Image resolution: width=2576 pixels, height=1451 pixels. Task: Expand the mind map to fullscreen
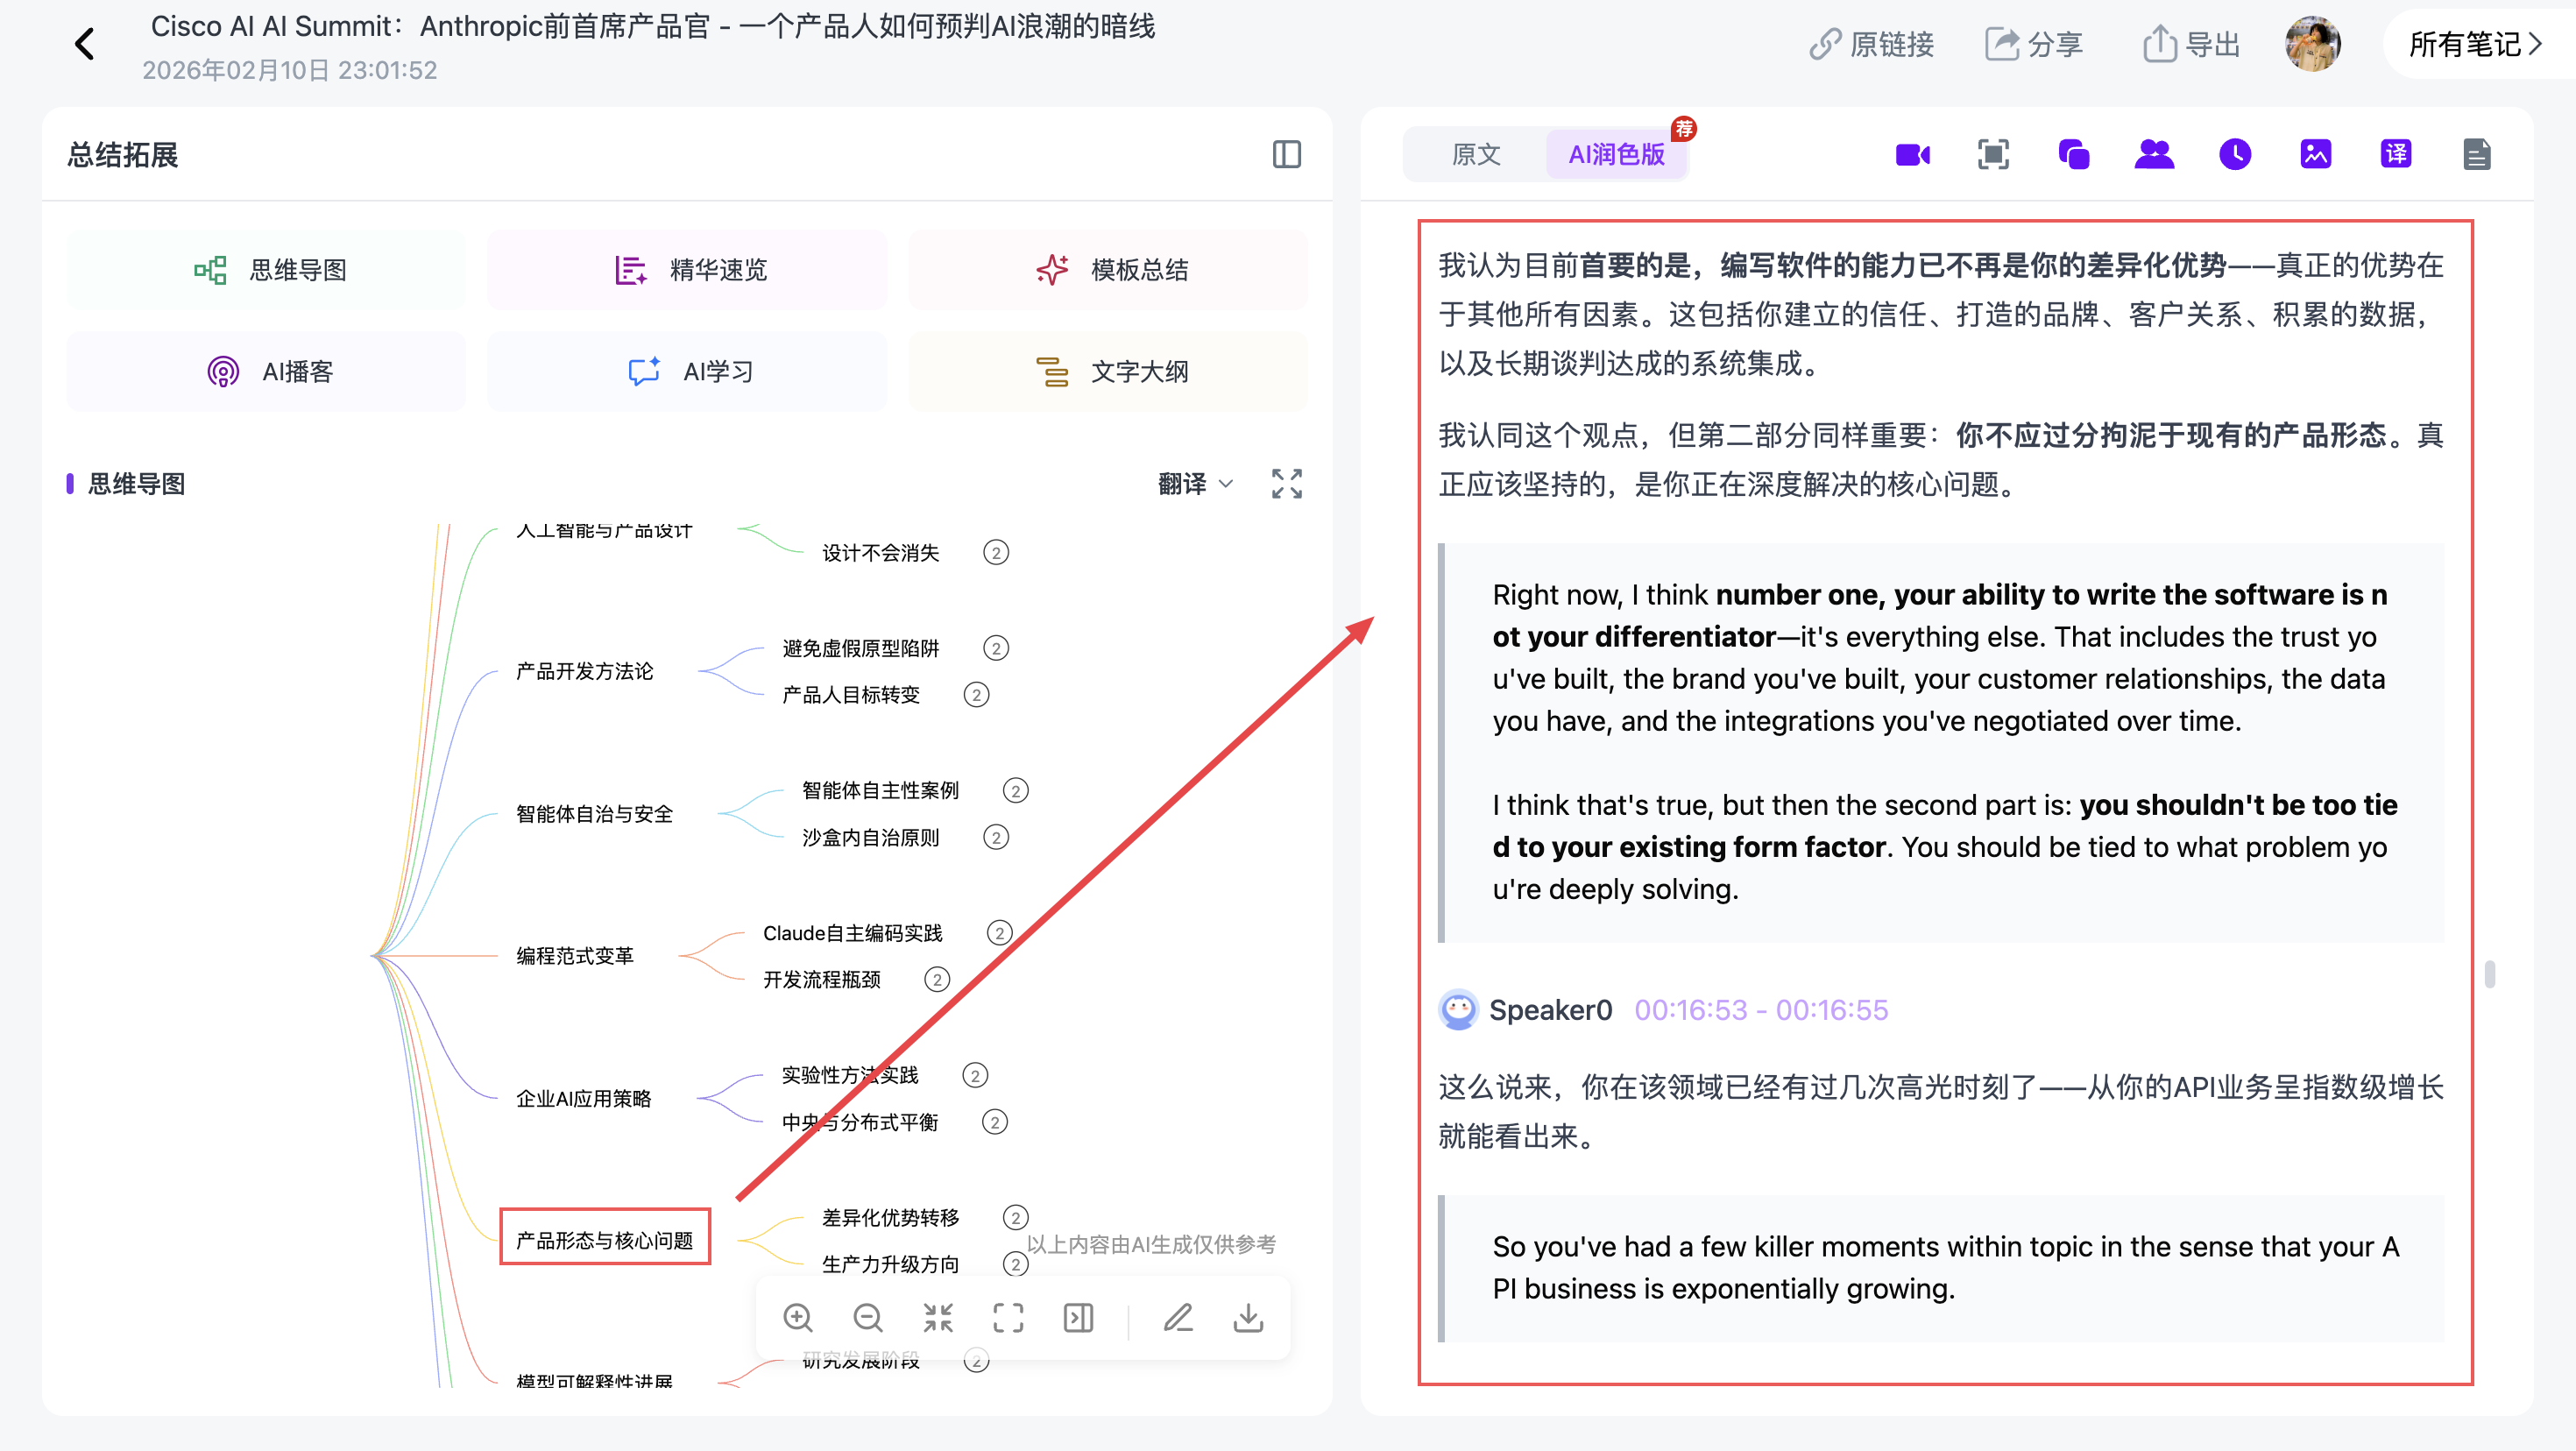tap(1286, 484)
